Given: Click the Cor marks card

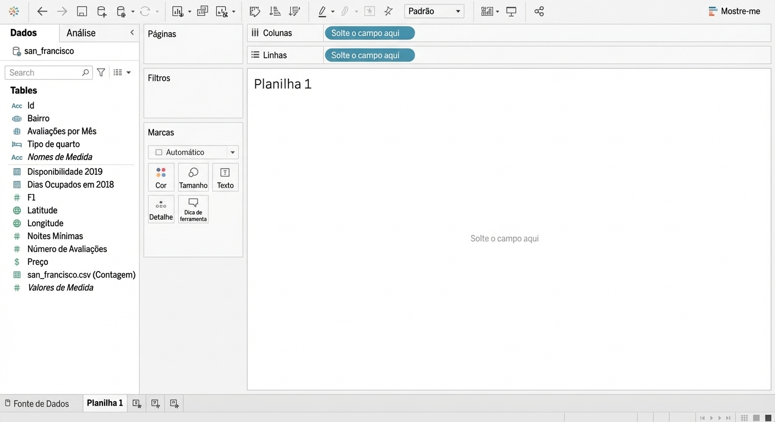Looking at the screenshot, I should point(161,177).
